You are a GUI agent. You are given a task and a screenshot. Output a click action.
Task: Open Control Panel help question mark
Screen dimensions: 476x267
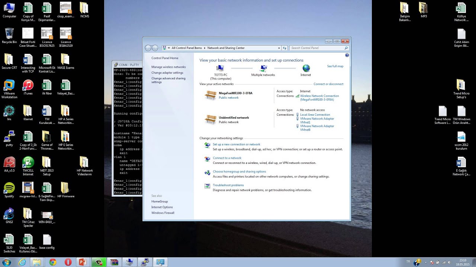click(347, 55)
